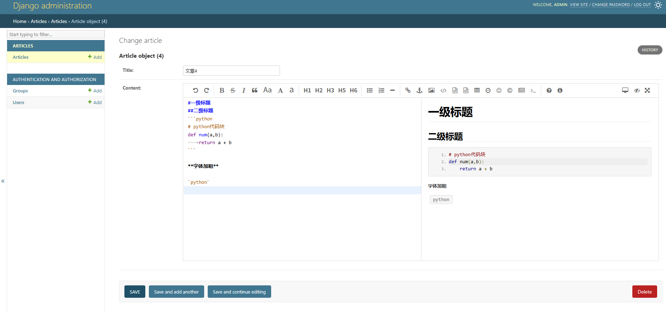Toggle the preview pane with eye-slash icon
Screen dimensions: 666x313
[637, 91]
